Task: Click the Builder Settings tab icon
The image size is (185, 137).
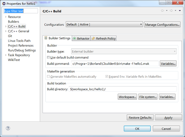Action: click(46, 38)
